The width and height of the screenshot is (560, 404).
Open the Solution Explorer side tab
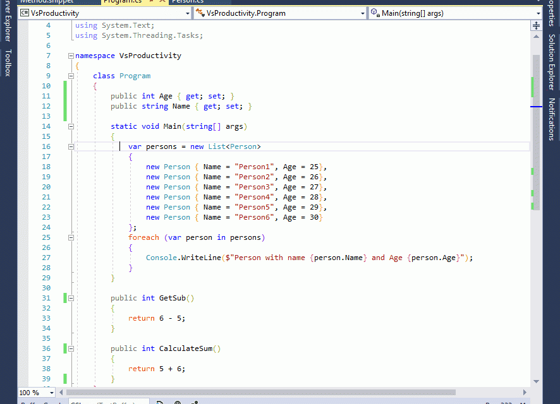point(552,62)
